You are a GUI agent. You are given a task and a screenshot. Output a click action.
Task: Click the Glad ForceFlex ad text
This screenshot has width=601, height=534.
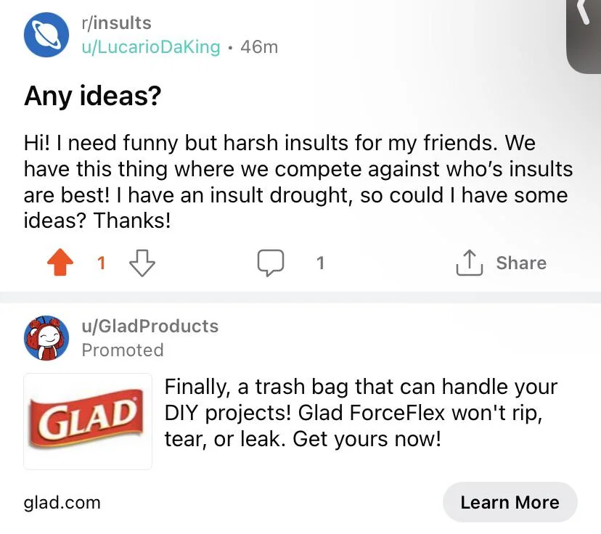(x=361, y=413)
